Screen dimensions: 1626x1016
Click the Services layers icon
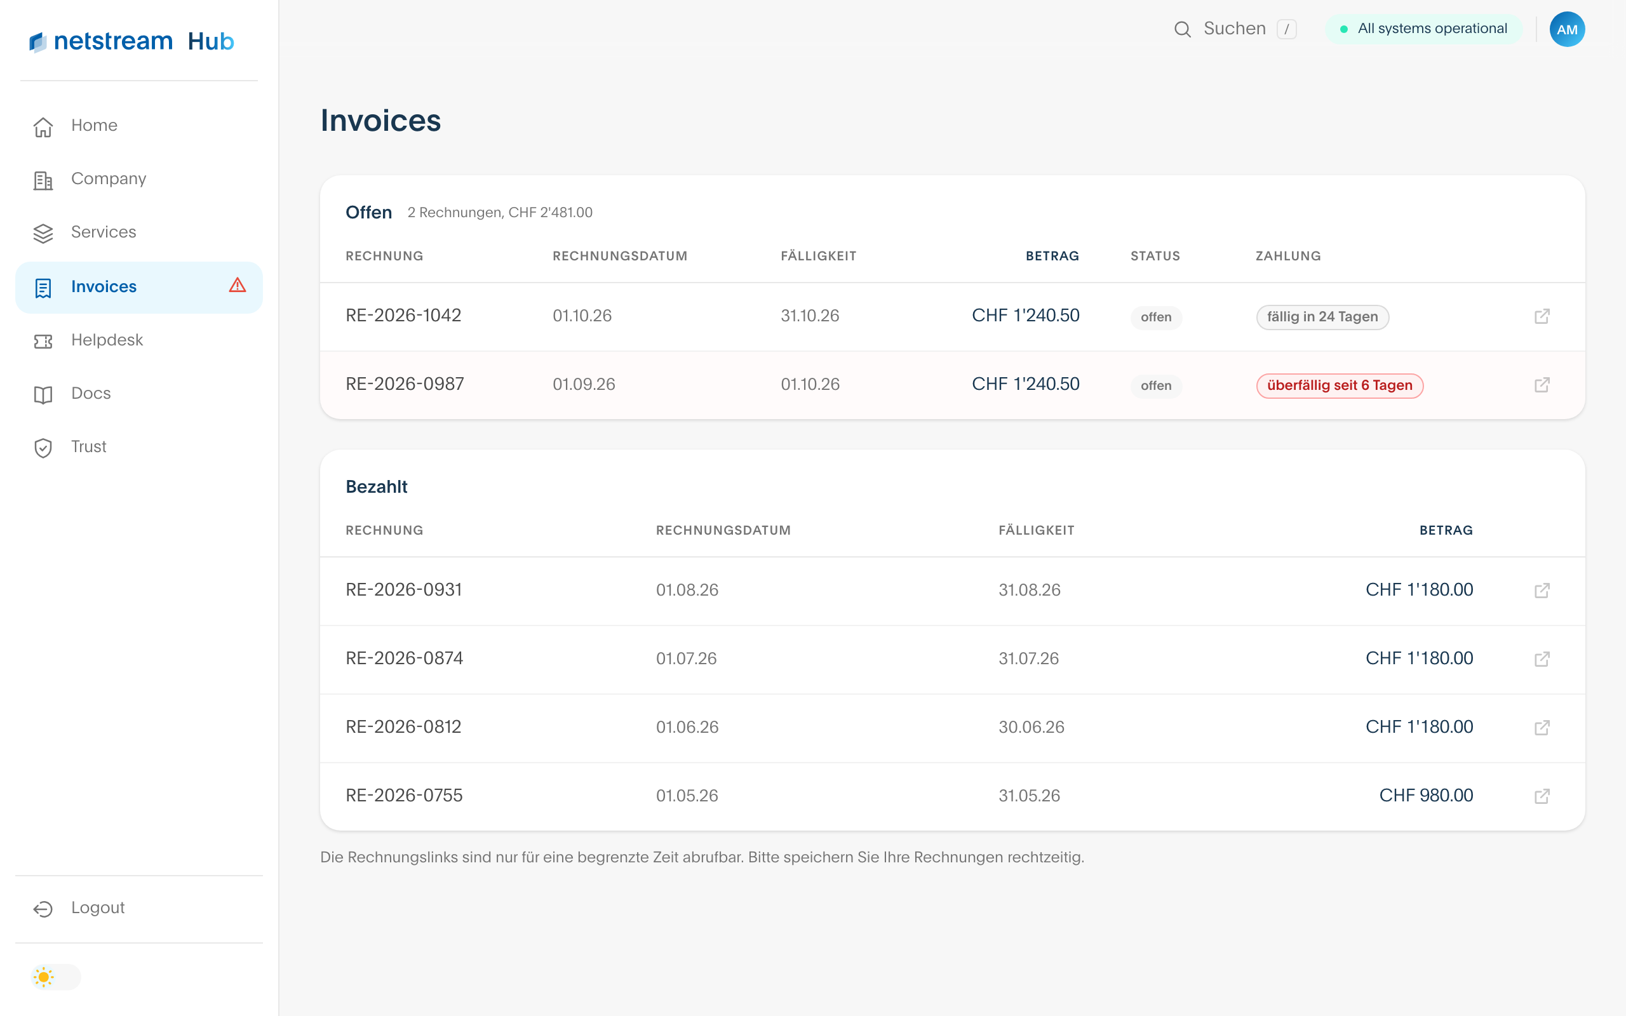point(43,233)
